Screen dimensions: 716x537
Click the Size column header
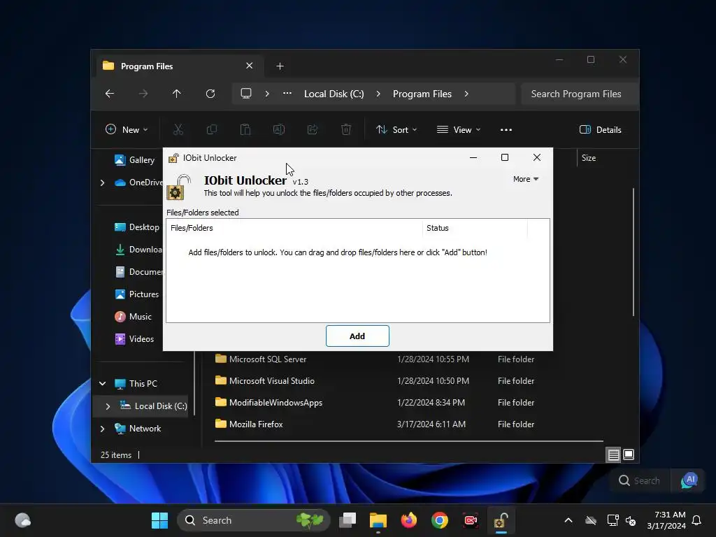[589, 158]
